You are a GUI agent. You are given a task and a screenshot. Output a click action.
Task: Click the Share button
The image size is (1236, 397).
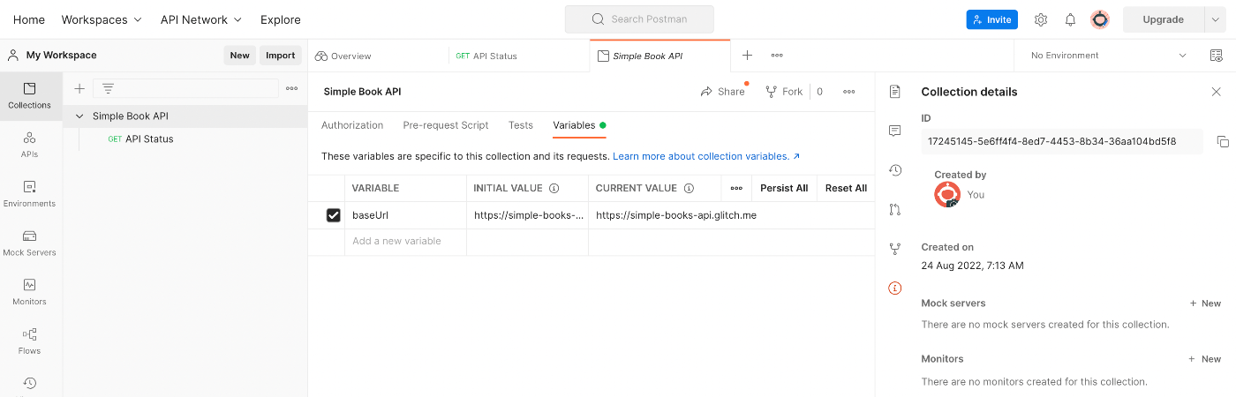tap(722, 92)
